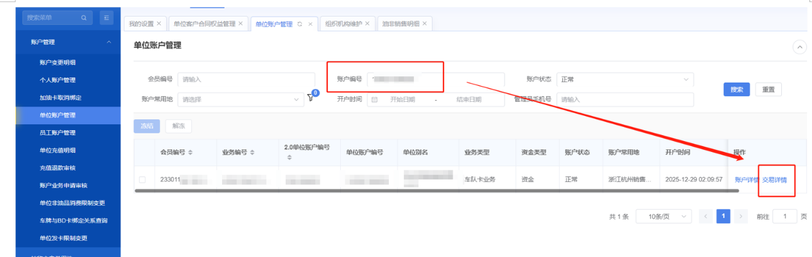Viewport: 812px width, 257px height.
Task: Open the 账户常用地 select dropdown
Action: pos(241,99)
